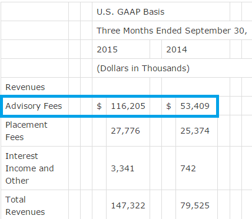Click the 2014 column header

[177, 49]
